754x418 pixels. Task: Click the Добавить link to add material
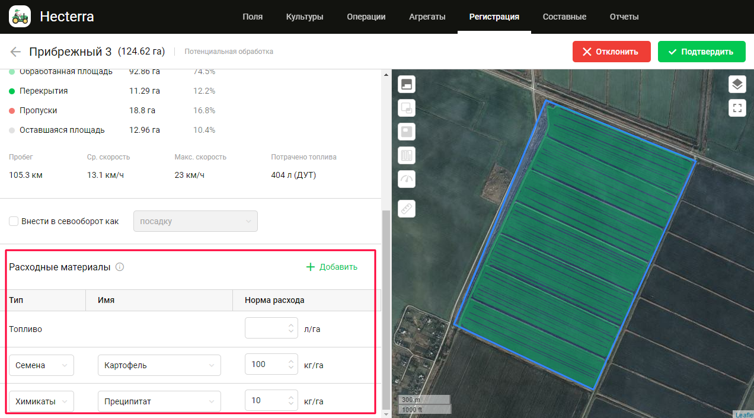332,267
